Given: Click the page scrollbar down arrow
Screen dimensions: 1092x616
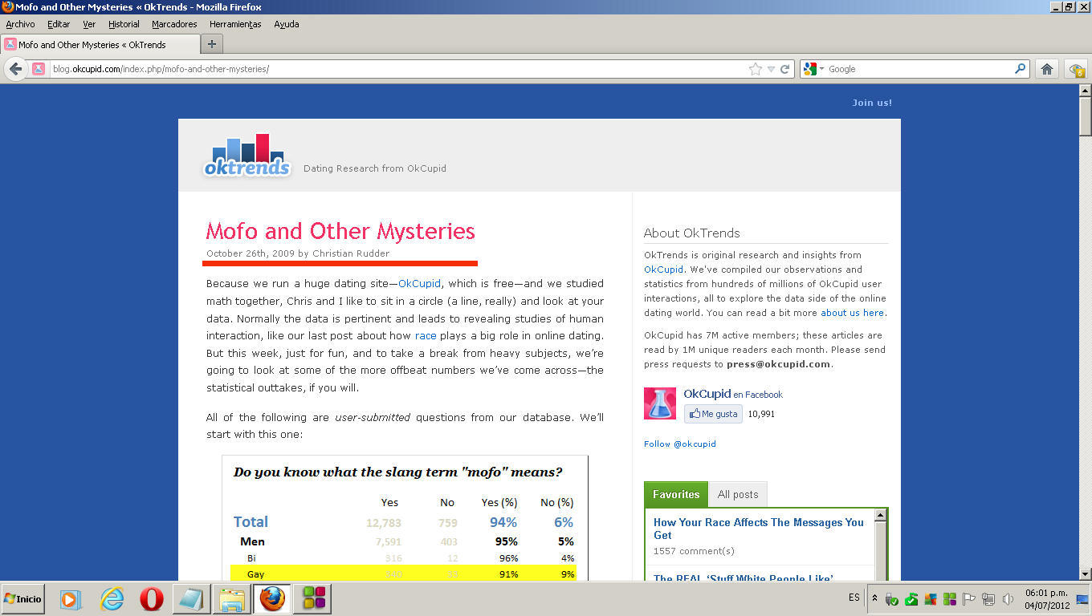Looking at the screenshot, I should [x=1085, y=573].
